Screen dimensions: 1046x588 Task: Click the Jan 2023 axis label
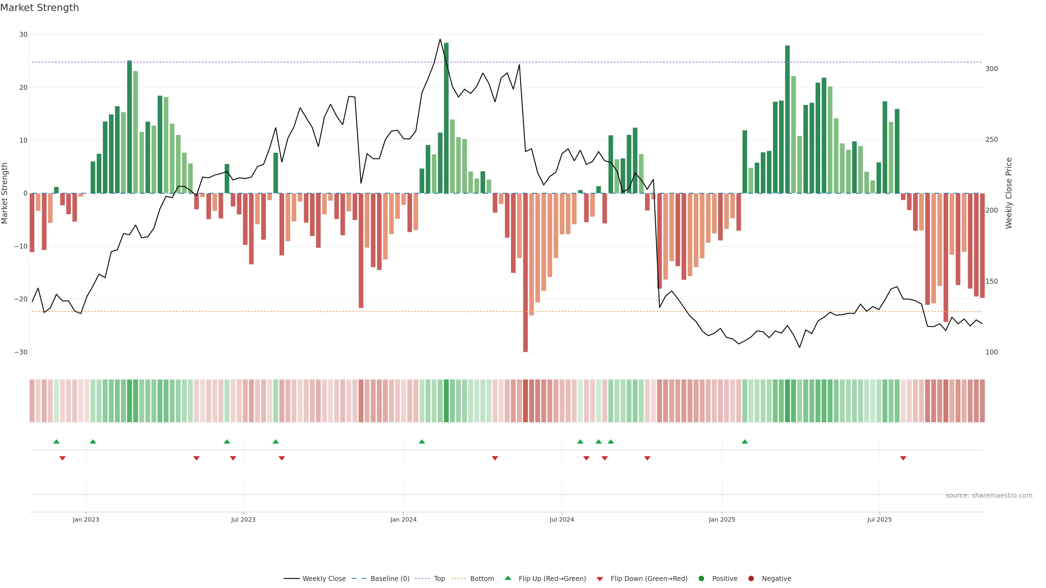(86, 519)
